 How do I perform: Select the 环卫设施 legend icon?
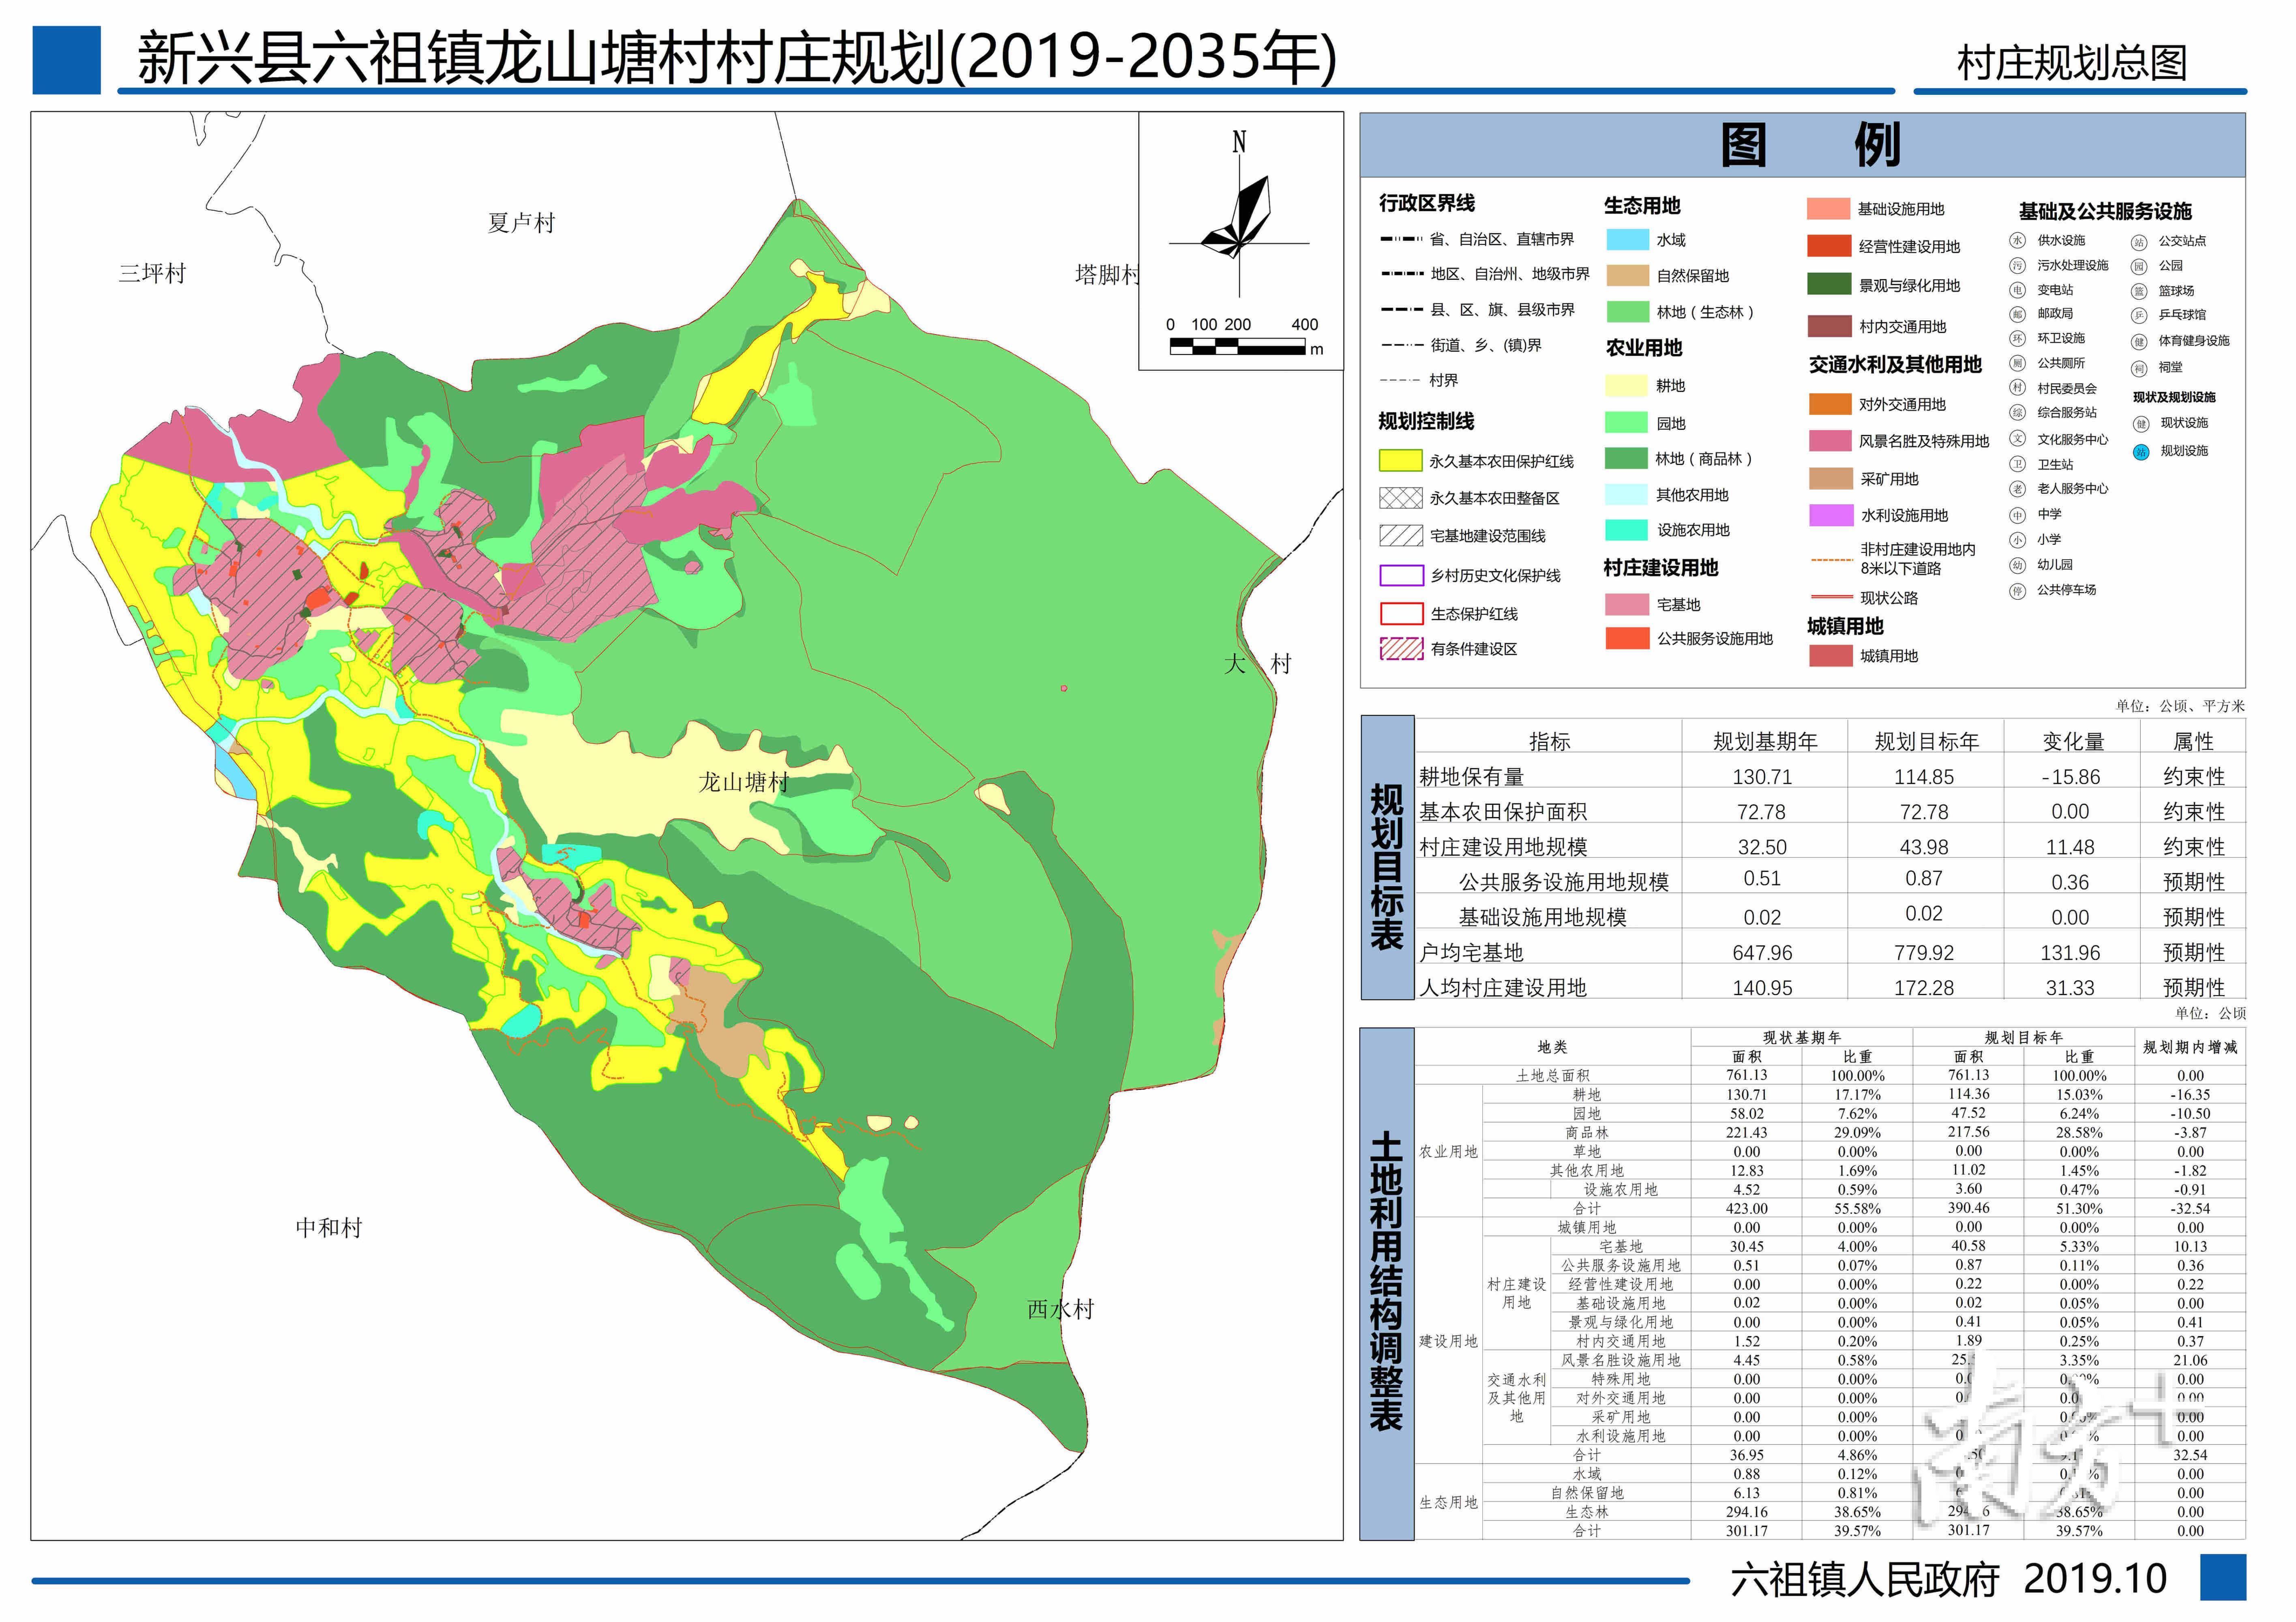tap(2018, 338)
